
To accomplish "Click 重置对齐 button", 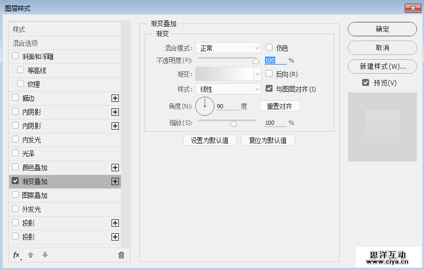I will (x=279, y=106).
